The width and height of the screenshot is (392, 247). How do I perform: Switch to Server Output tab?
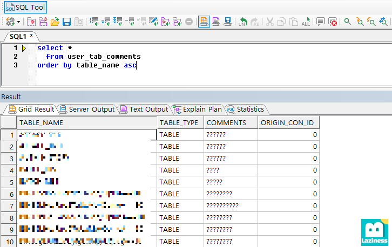click(87, 109)
